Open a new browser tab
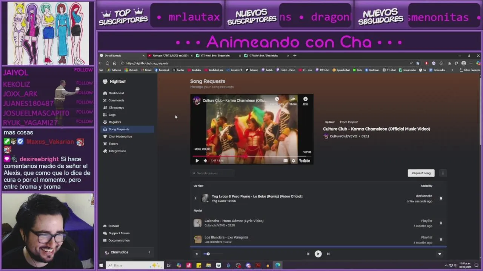This screenshot has height=271, width=483. [295, 55]
